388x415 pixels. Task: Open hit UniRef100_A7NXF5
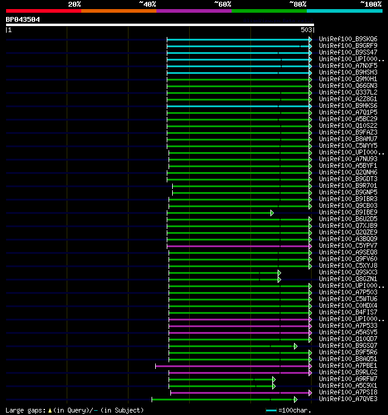348,65
